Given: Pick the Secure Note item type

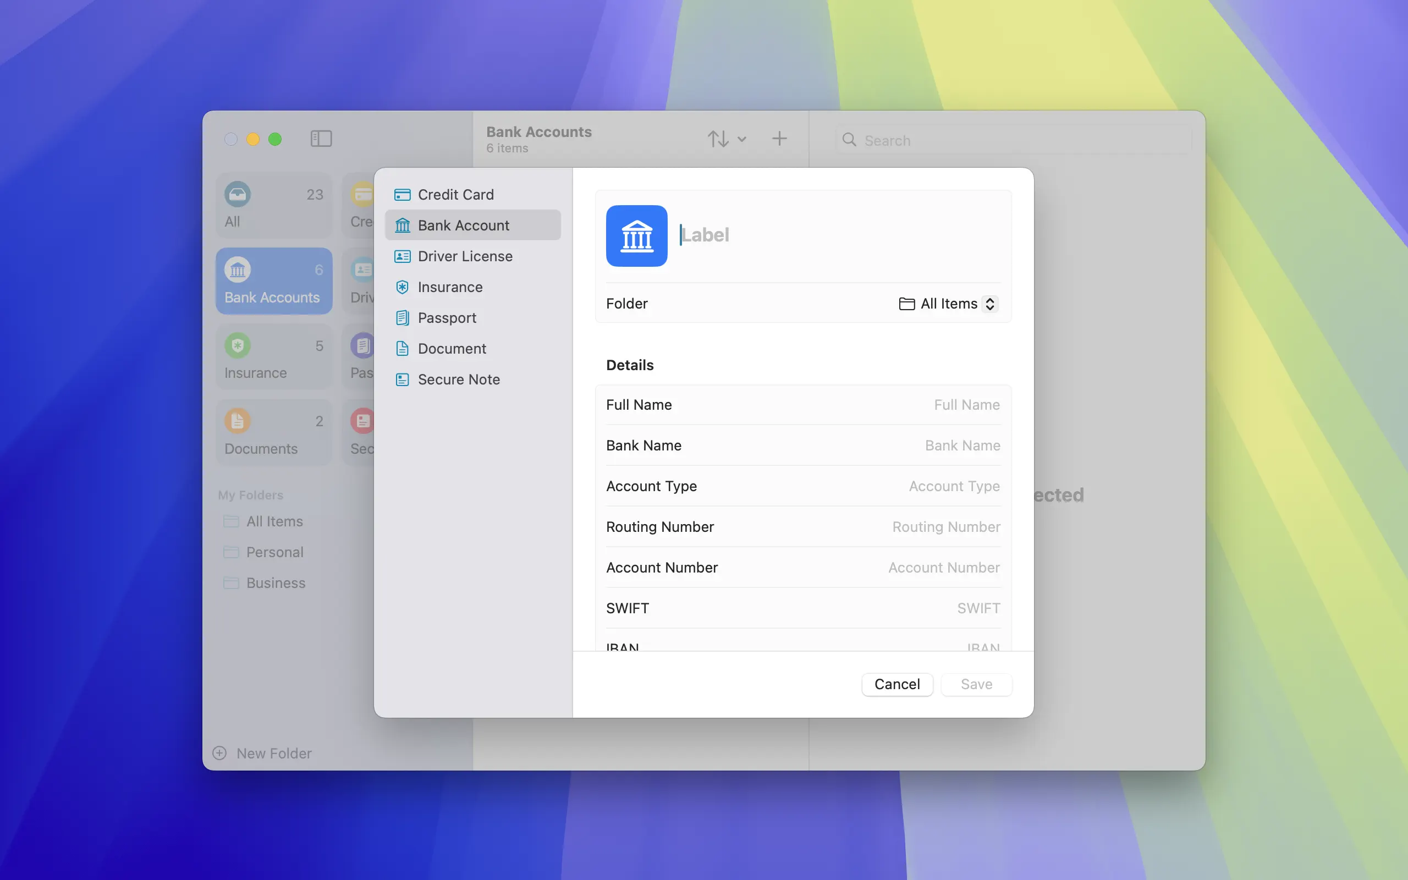Looking at the screenshot, I should click(458, 380).
